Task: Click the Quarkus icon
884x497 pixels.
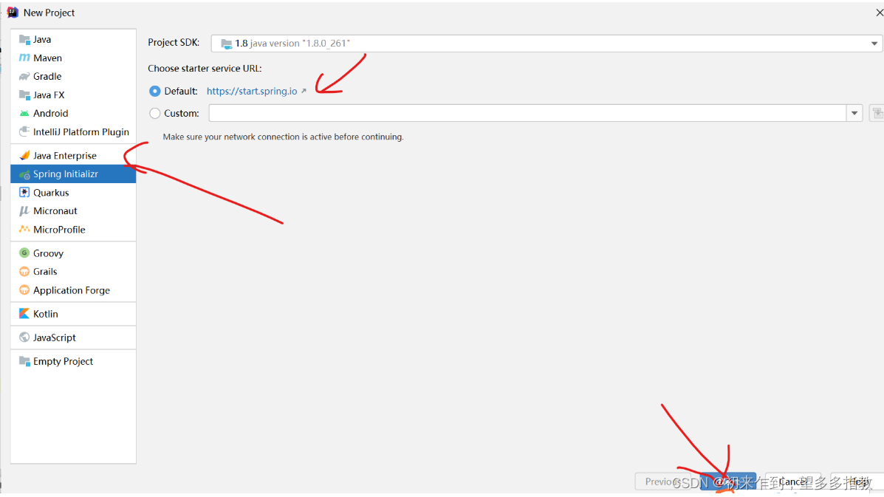Action: click(24, 193)
